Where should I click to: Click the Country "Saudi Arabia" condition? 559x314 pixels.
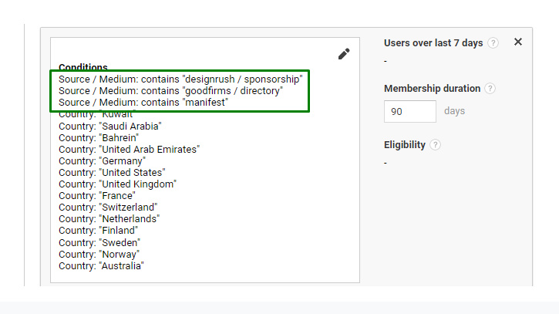click(x=110, y=126)
